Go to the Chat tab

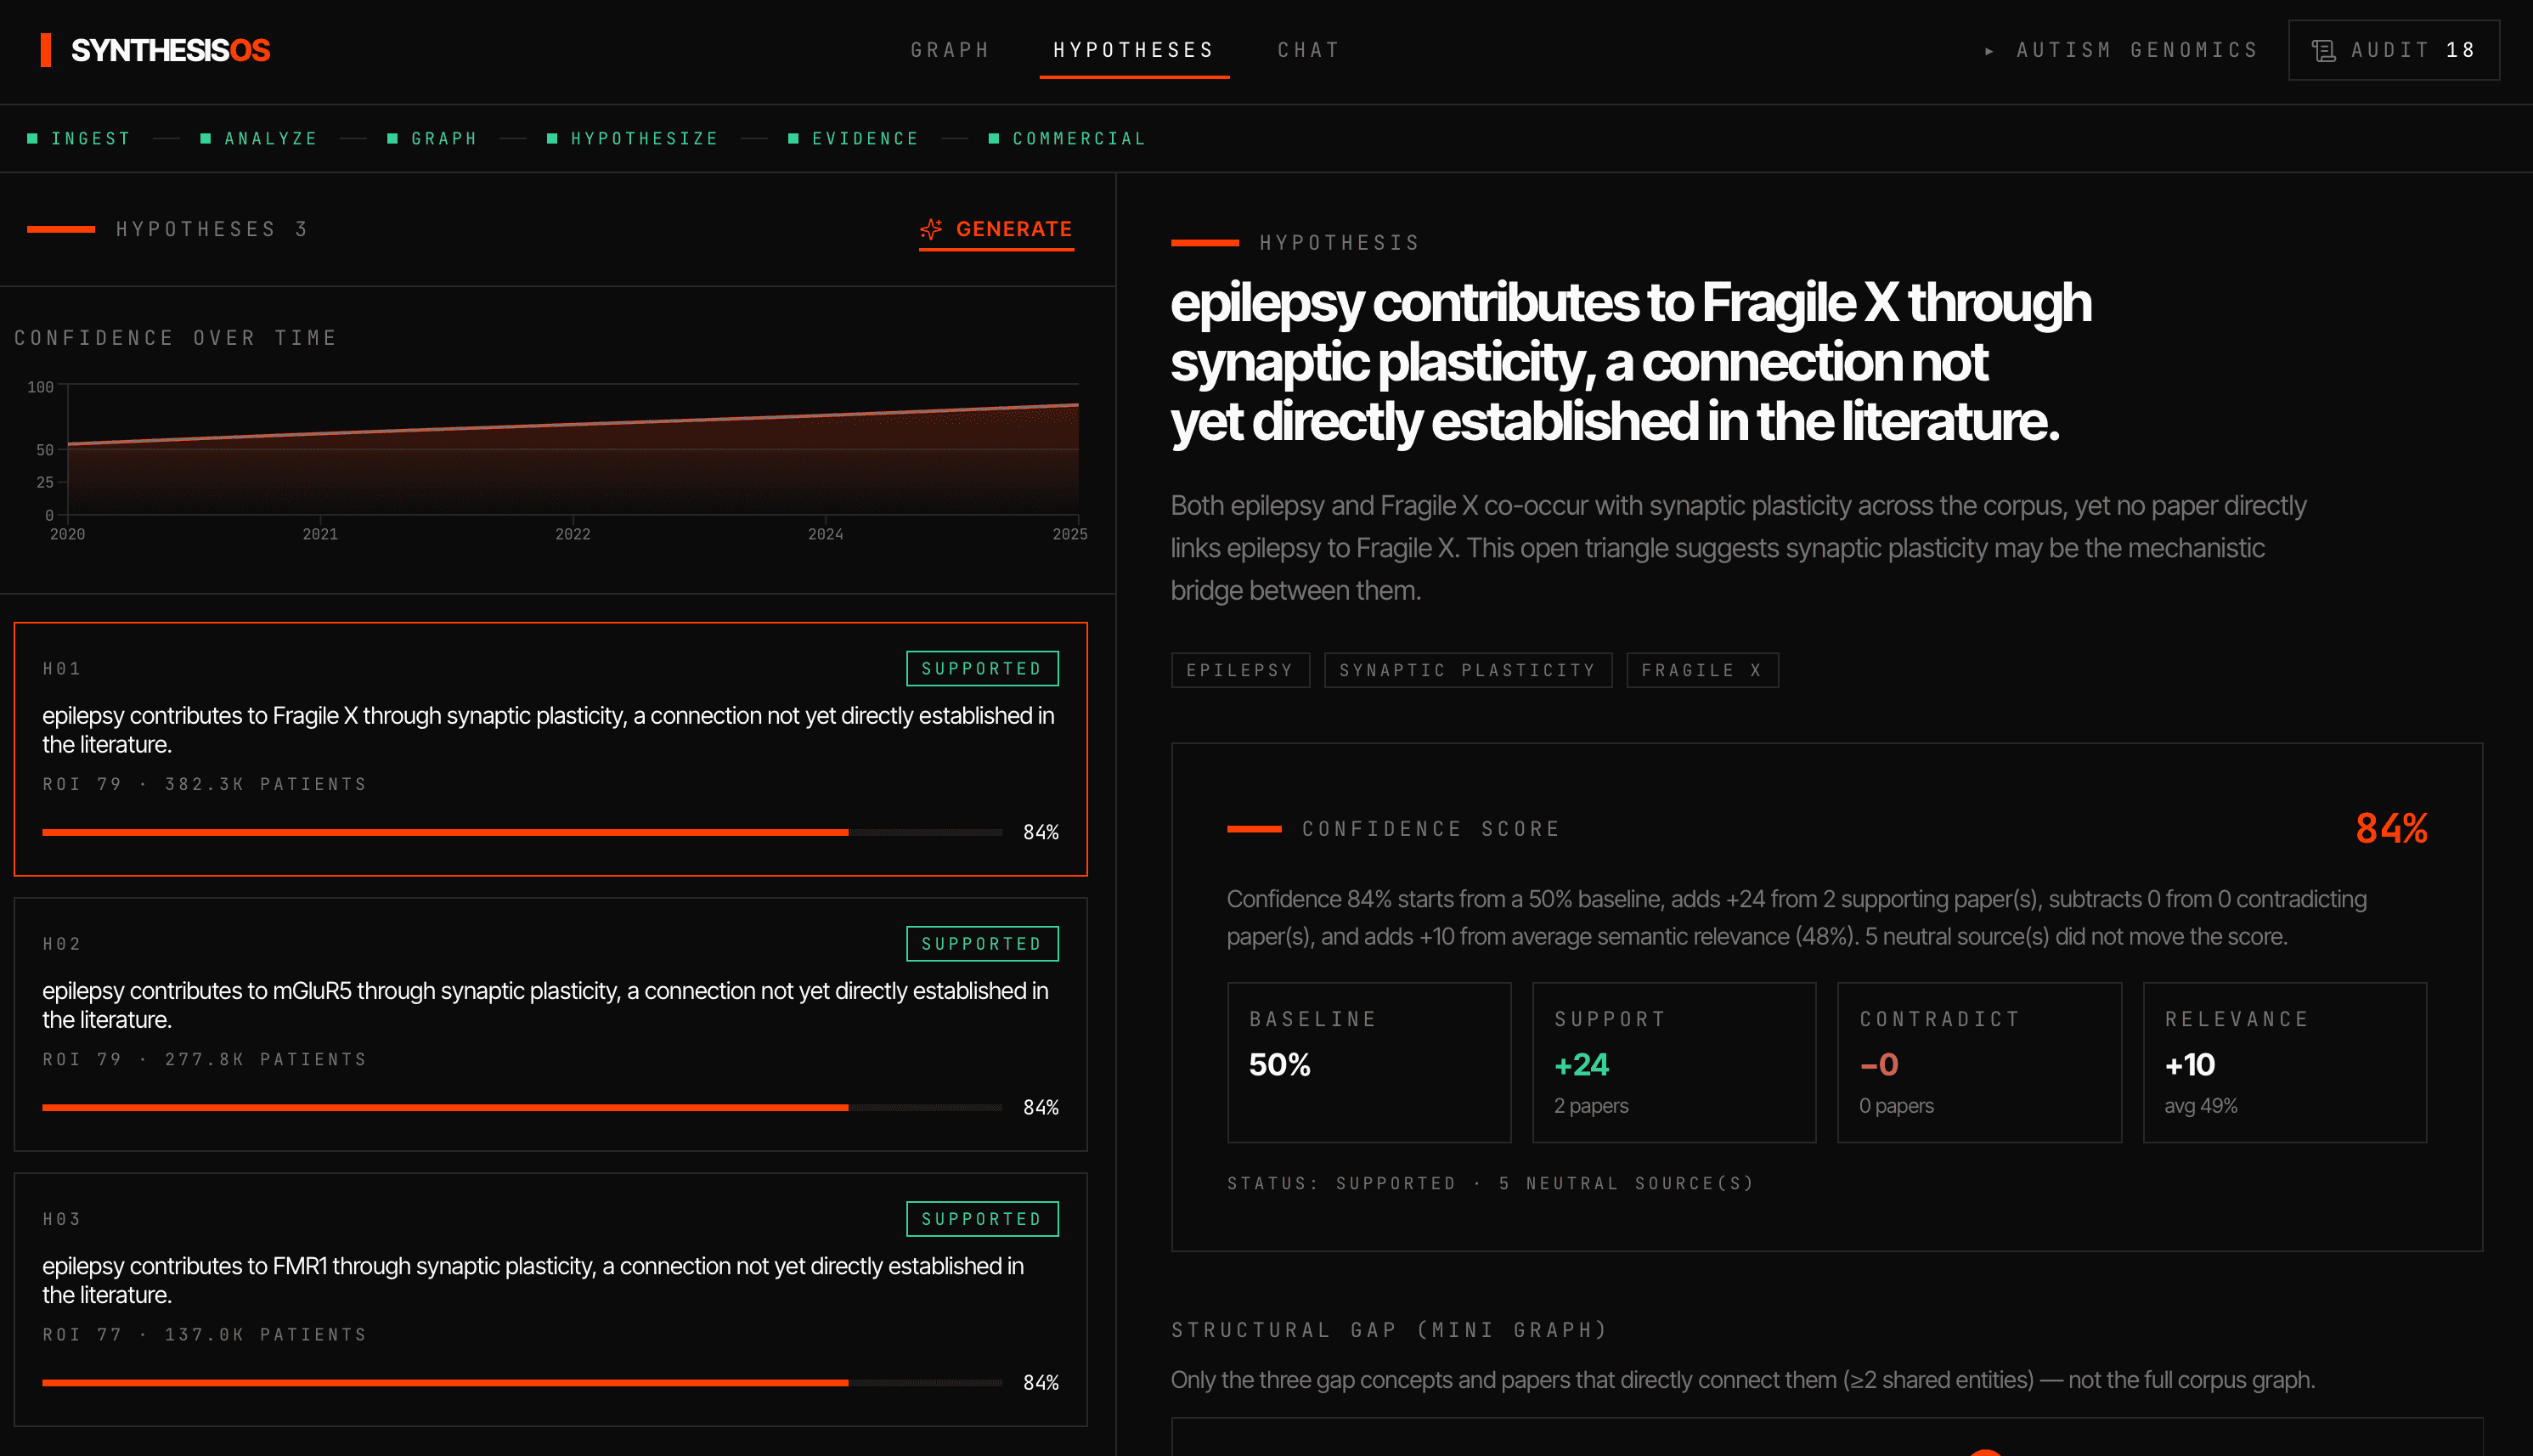pyautogui.click(x=1308, y=50)
